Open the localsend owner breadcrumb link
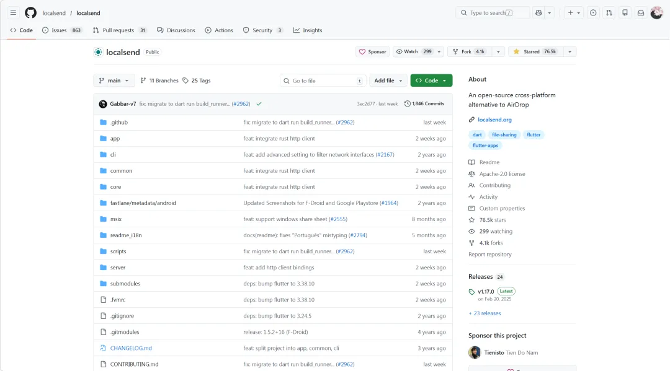 (x=54, y=13)
